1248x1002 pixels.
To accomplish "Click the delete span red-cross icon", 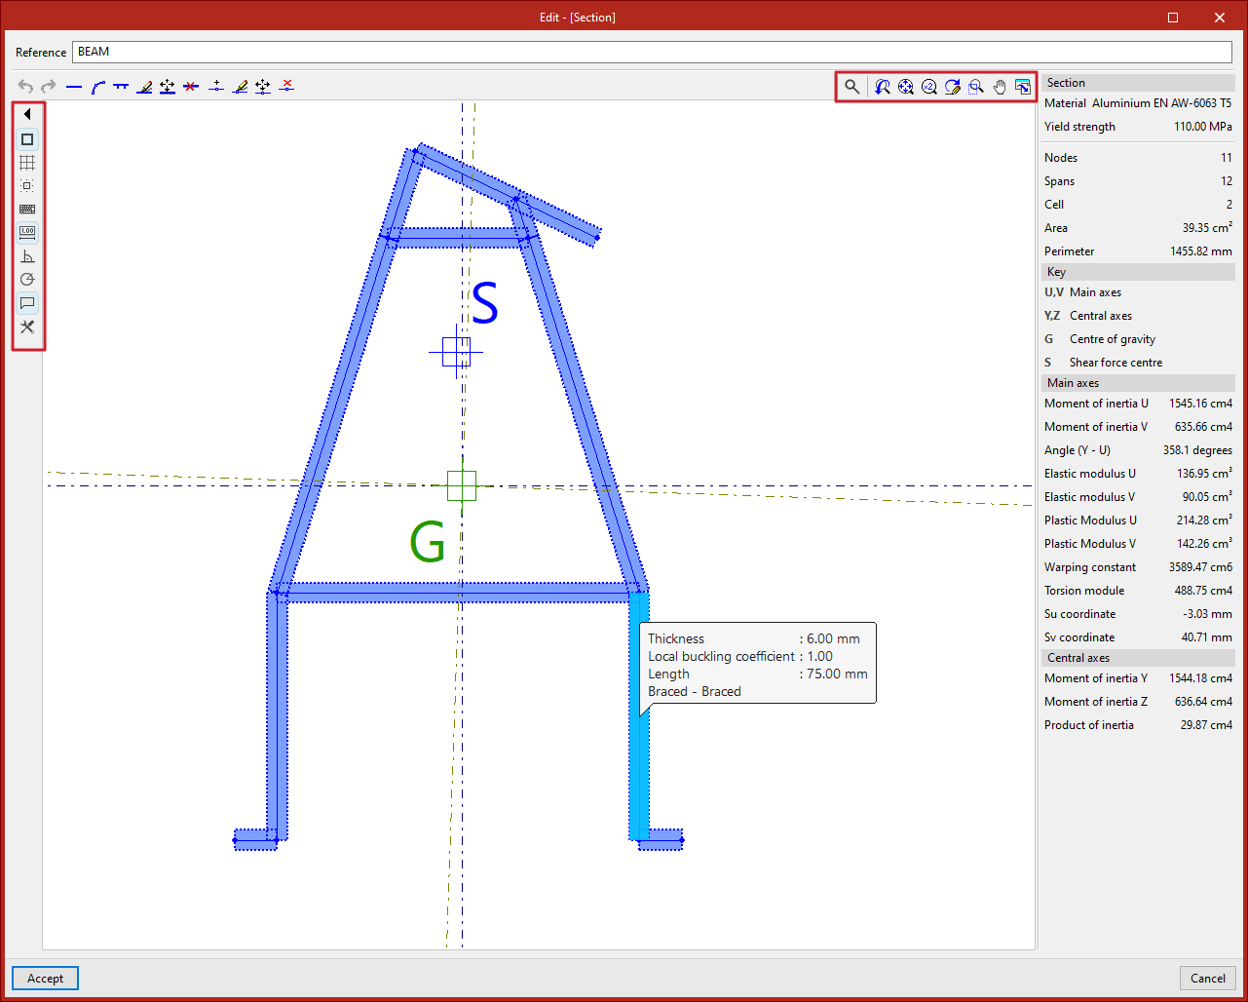I will (191, 87).
